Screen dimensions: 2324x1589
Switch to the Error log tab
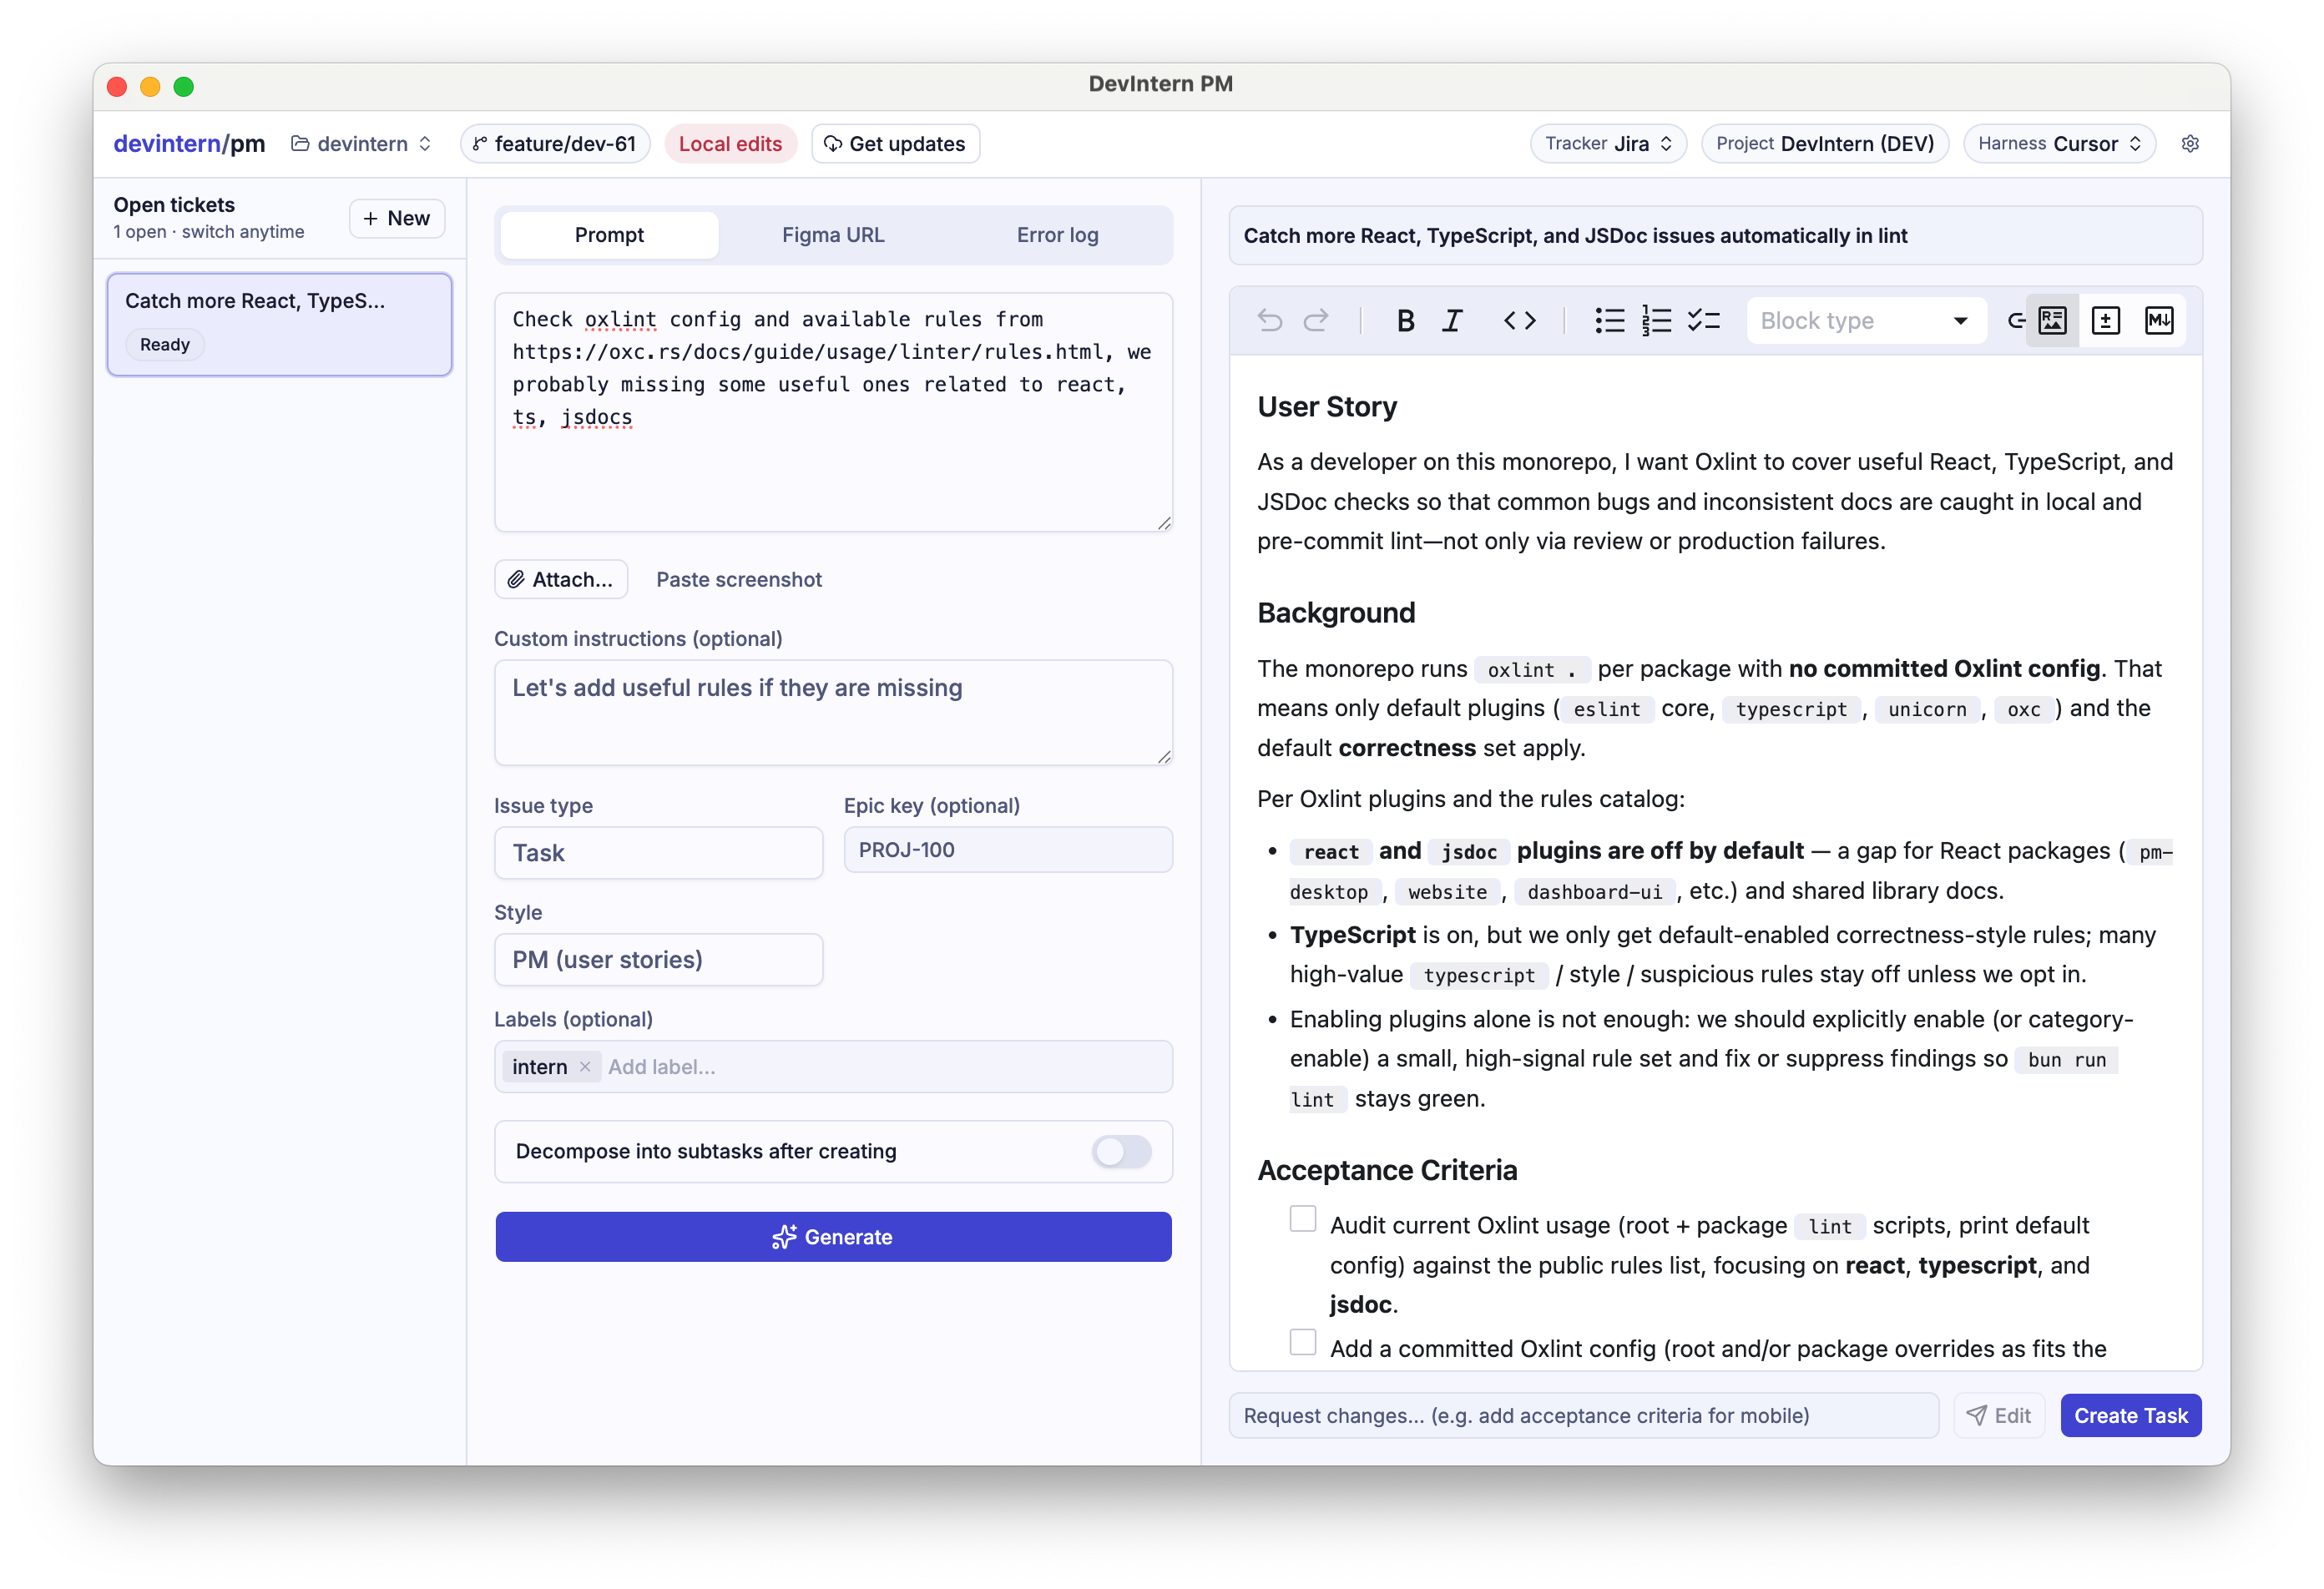coord(1057,235)
